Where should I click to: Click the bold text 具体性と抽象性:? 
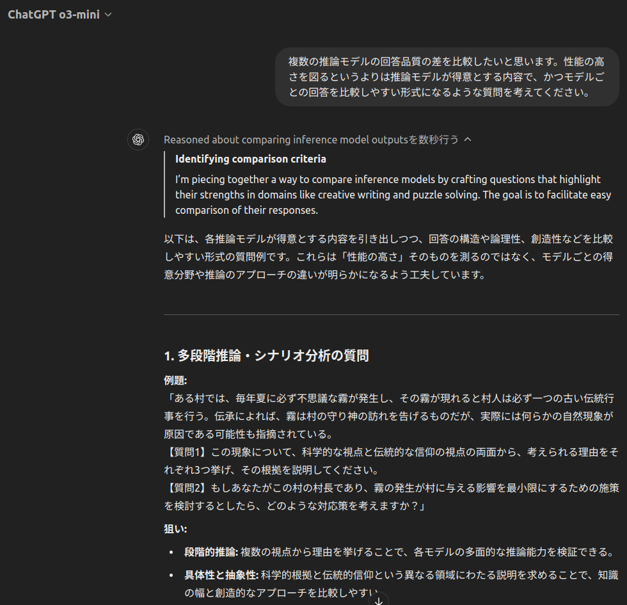coord(221,575)
